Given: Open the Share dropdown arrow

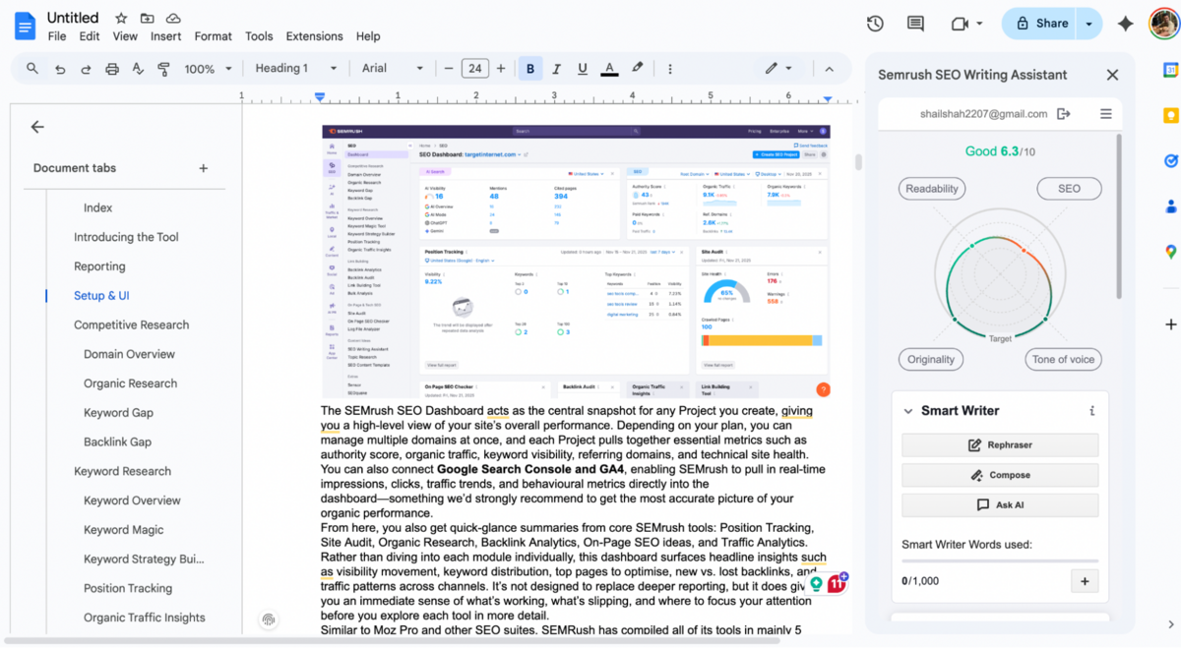Looking at the screenshot, I should point(1088,24).
